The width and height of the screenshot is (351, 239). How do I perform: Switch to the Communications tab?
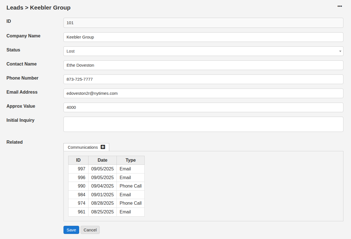83,147
